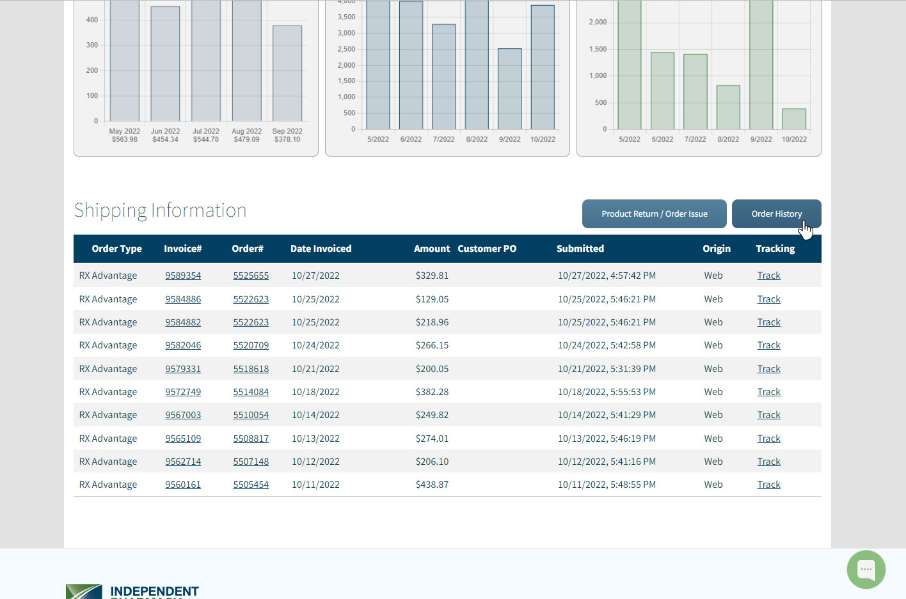View order 5522623 for invoice 9584886
This screenshot has width=906, height=599.
pyautogui.click(x=251, y=299)
